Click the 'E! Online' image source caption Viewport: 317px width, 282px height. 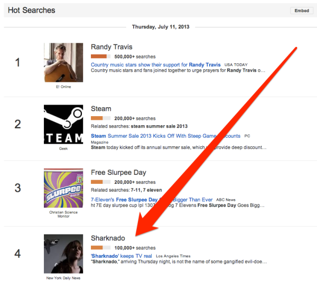click(x=63, y=87)
